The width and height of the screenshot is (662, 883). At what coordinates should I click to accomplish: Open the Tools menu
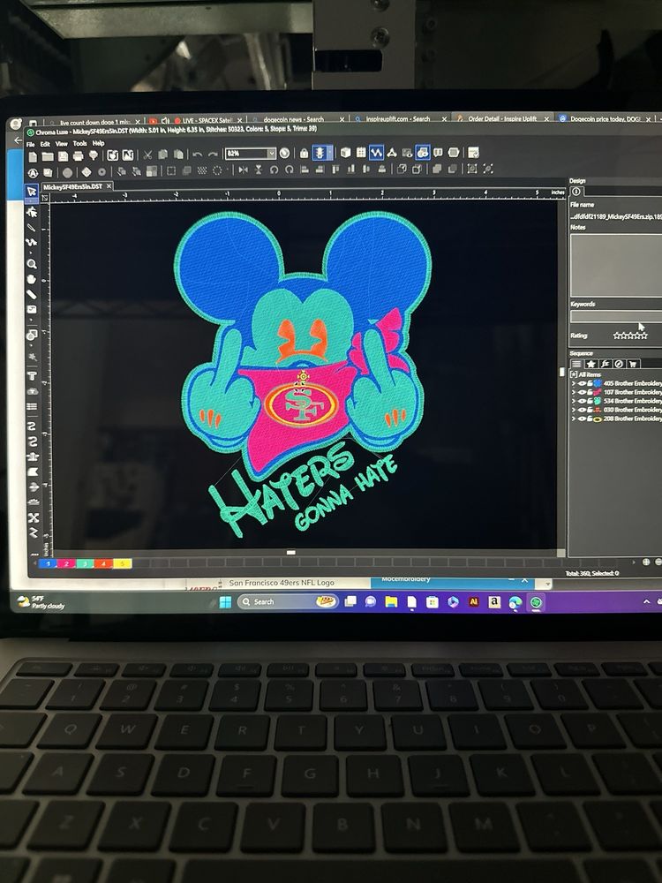point(79,143)
